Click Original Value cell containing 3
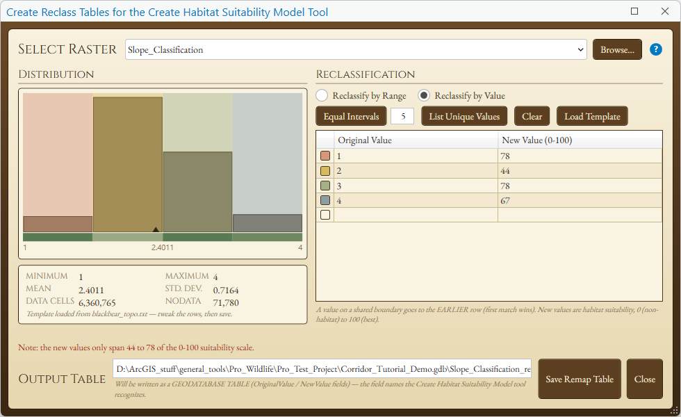 click(416, 186)
